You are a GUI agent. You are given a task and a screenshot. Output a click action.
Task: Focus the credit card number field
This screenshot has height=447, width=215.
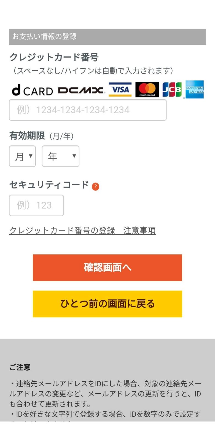point(88,110)
